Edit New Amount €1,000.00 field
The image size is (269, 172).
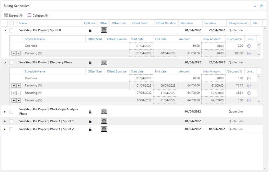pos(213,85)
